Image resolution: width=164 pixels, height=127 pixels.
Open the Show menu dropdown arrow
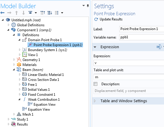click(36, 13)
